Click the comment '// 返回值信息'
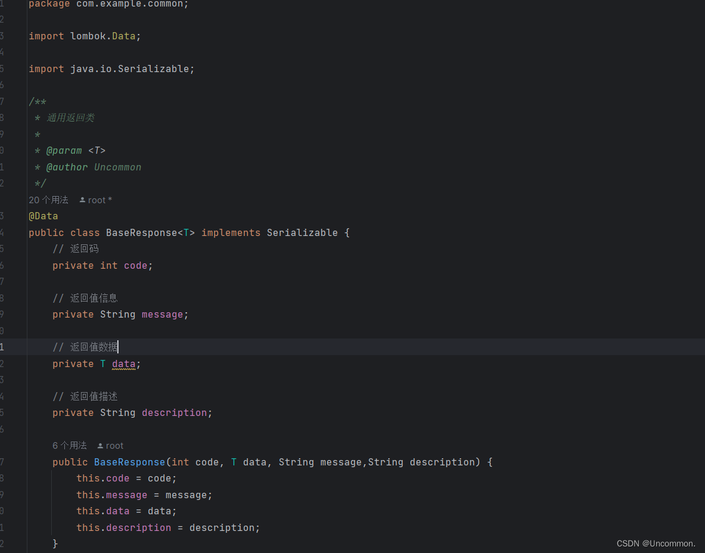This screenshot has height=553, width=705. coord(85,298)
